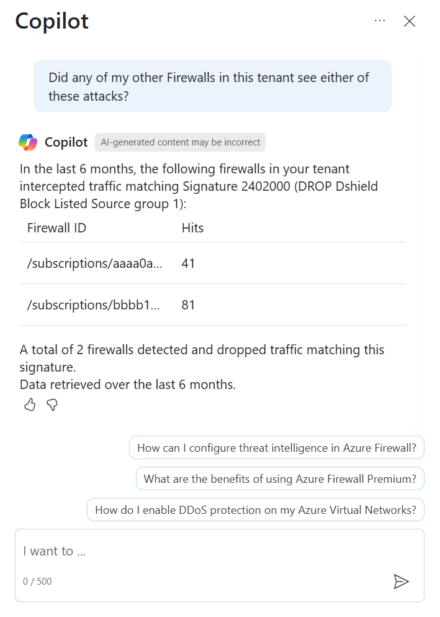This screenshot has height=617, width=440.
Task: Click the user question message bubble
Action: pyautogui.click(x=212, y=86)
